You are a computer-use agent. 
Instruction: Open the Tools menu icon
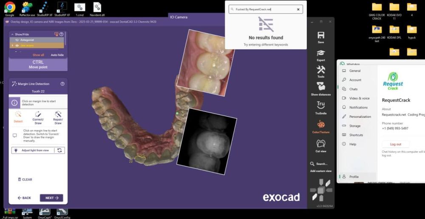[321, 70]
